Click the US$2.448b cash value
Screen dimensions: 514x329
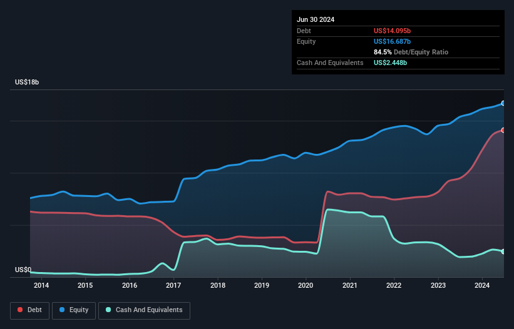[x=390, y=63]
